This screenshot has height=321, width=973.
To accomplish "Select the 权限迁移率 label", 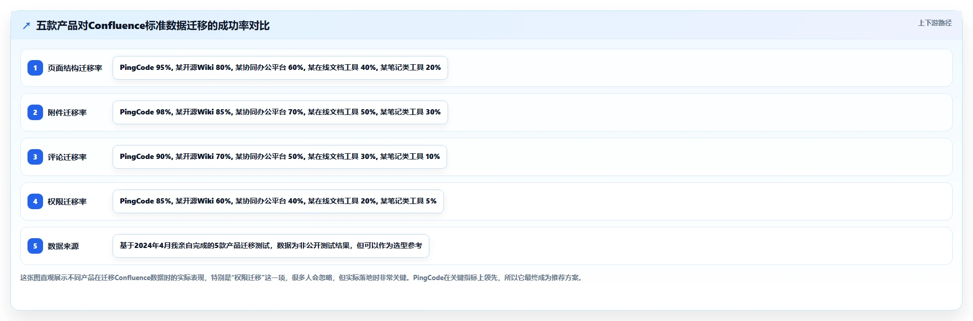I will pos(67,201).
